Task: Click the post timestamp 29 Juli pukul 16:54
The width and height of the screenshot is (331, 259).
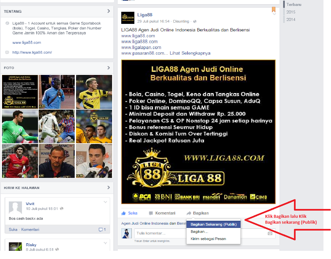Action: pyautogui.click(x=153, y=21)
